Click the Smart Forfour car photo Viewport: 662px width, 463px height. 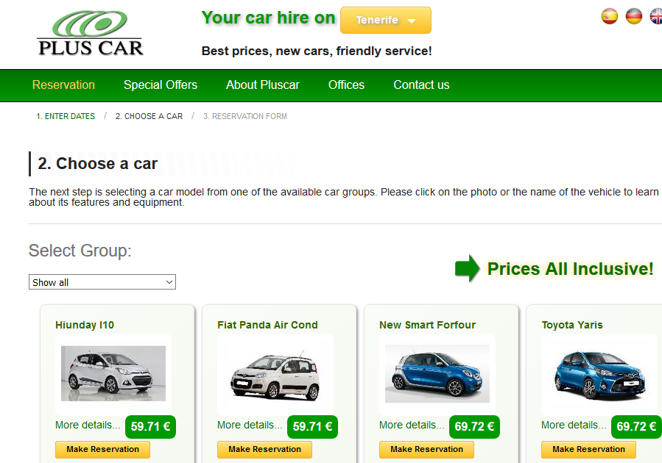(x=437, y=373)
